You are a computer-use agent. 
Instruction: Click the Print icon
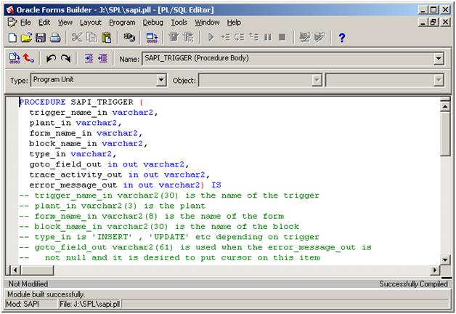(x=55, y=38)
